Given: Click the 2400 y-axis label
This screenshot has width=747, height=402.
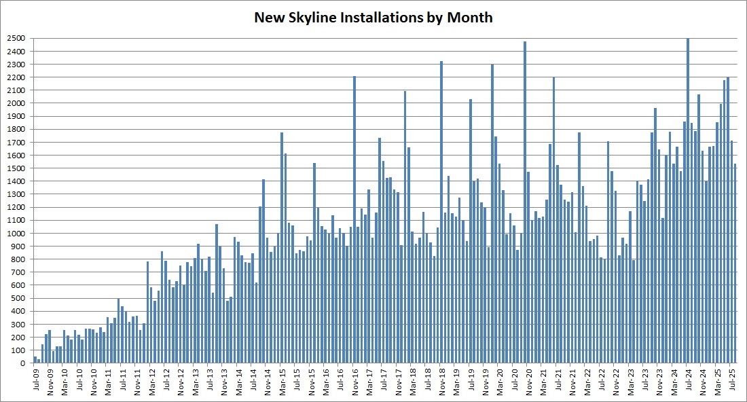Looking at the screenshot, I should (x=16, y=51).
